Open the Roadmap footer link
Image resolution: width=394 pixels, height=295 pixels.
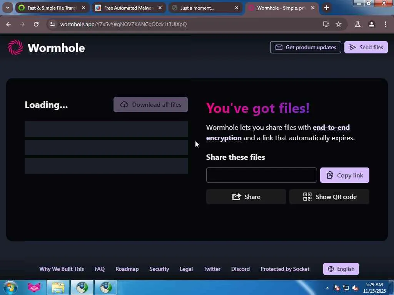[x=127, y=269]
